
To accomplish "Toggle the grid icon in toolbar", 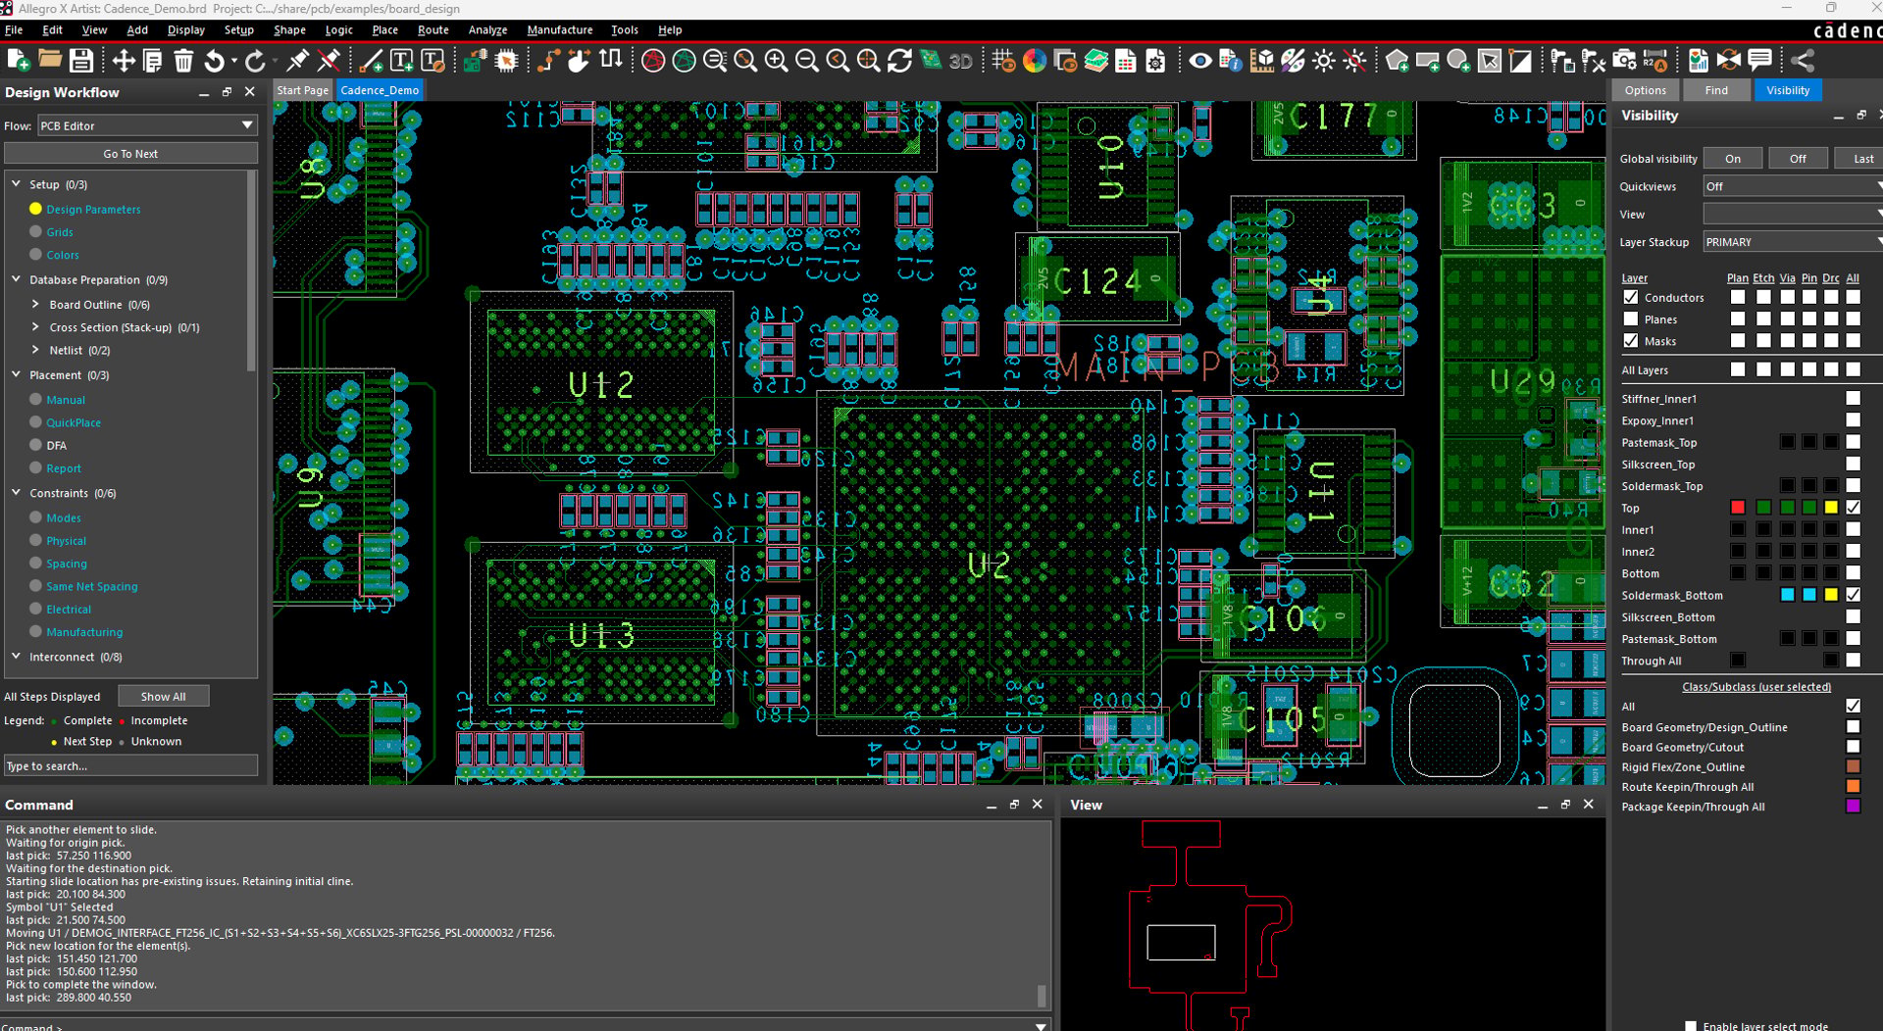I will point(1002,61).
